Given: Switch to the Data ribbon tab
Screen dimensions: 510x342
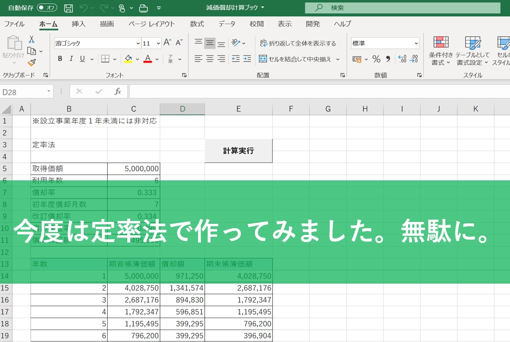Looking at the screenshot, I should (227, 24).
